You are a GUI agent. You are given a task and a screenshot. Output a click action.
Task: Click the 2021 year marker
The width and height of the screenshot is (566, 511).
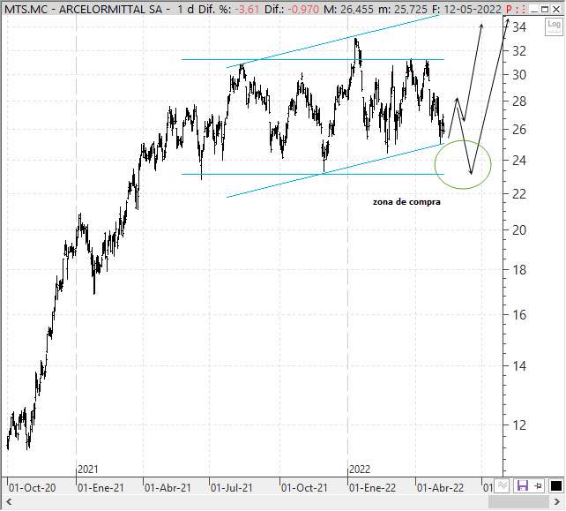pos(87,470)
